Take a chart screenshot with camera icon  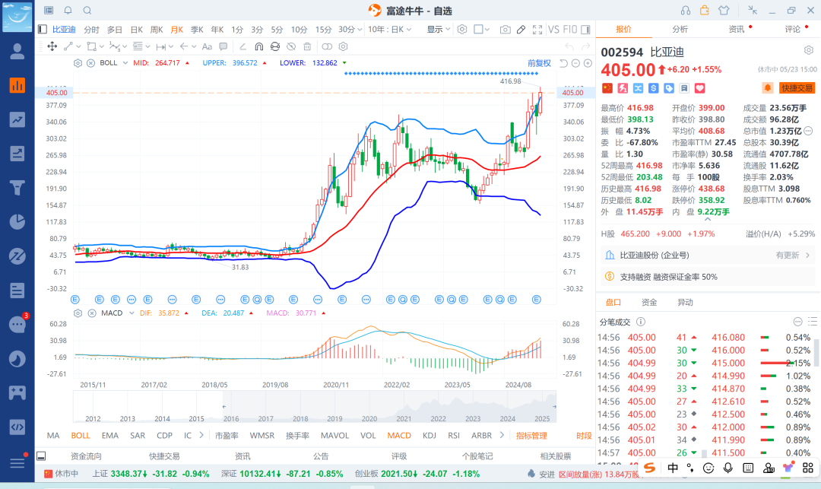coord(505,30)
